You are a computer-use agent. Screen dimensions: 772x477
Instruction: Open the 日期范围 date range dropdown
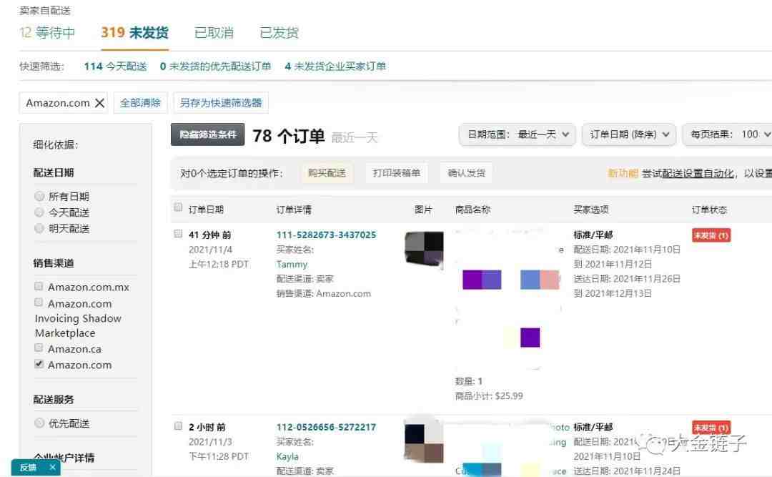[517, 134]
